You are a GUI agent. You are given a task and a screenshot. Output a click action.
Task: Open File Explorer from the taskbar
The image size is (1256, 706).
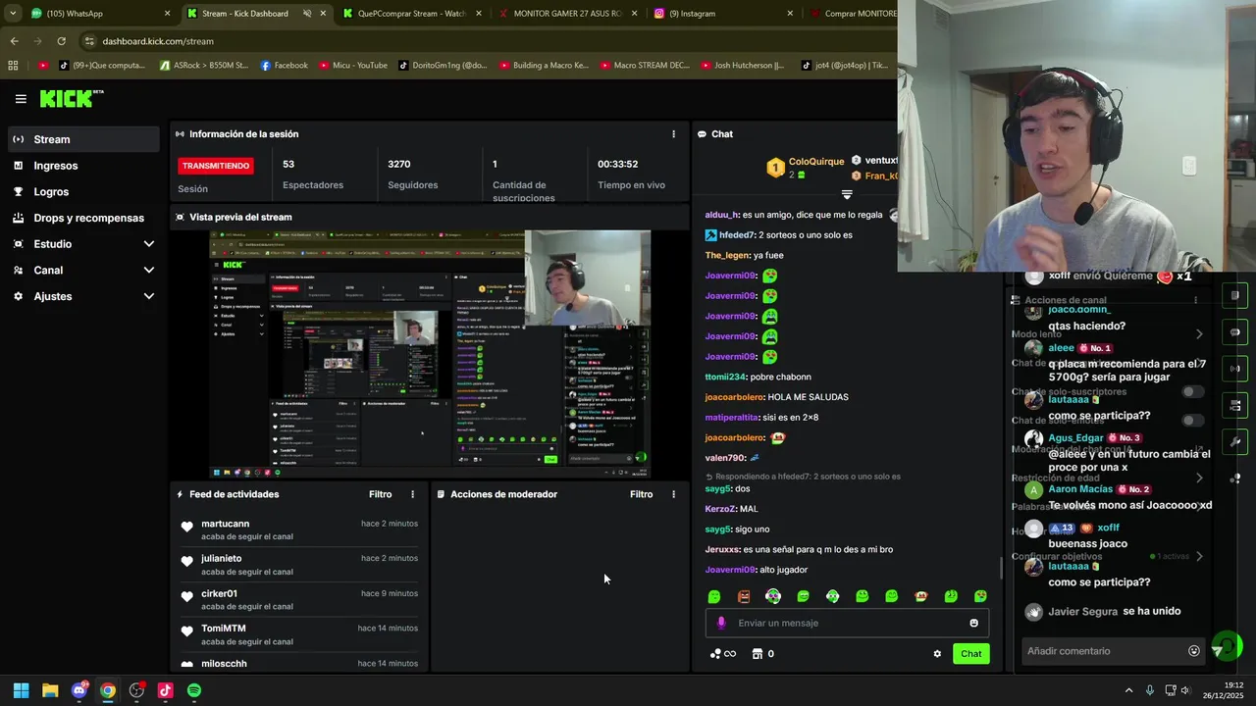click(50, 690)
